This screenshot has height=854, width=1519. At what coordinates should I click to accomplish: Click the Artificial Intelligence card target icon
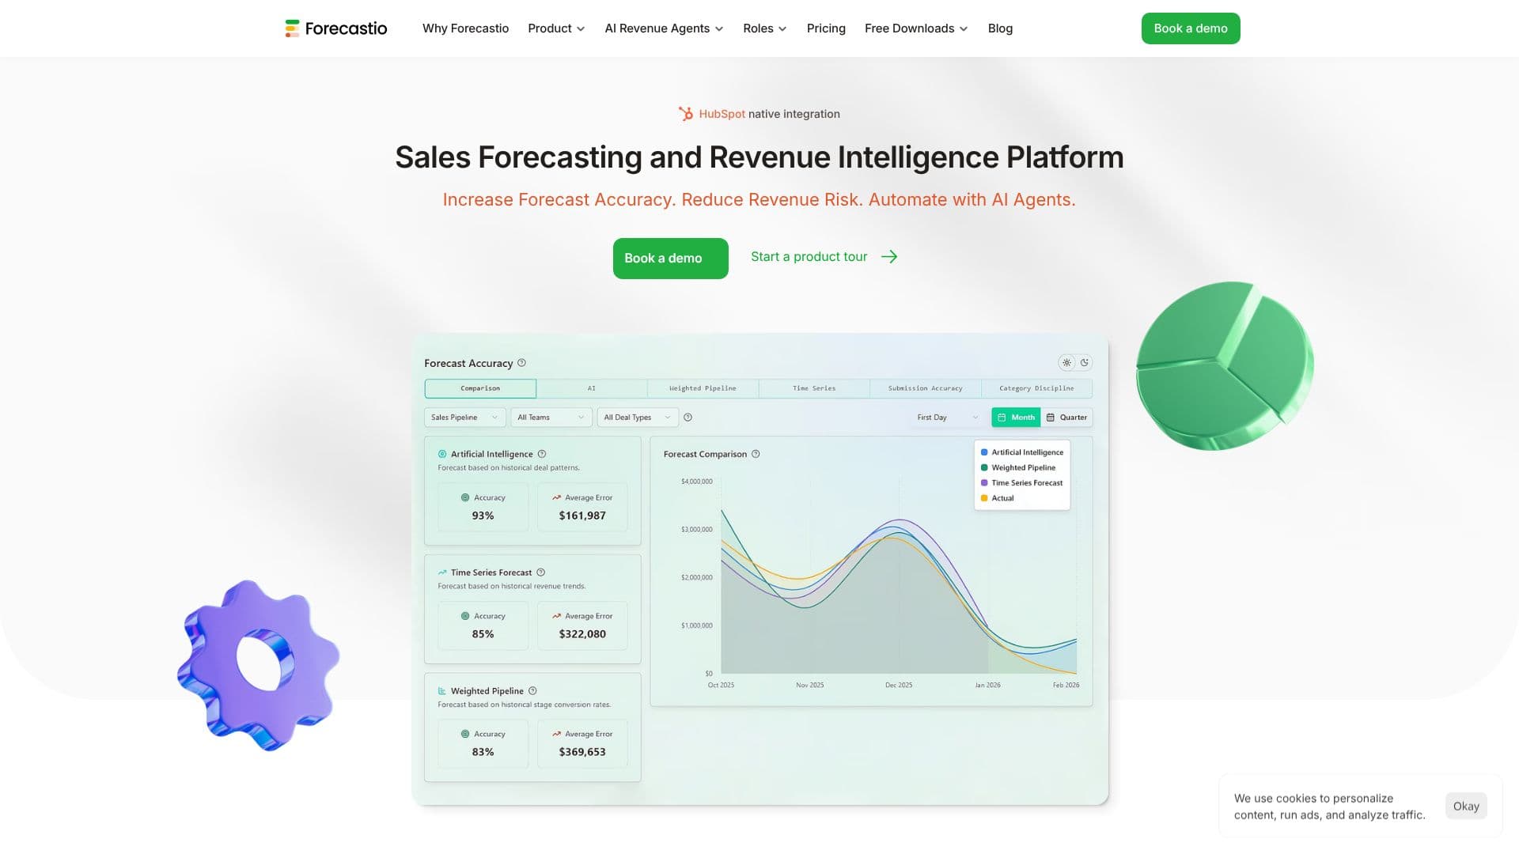[x=442, y=454]
